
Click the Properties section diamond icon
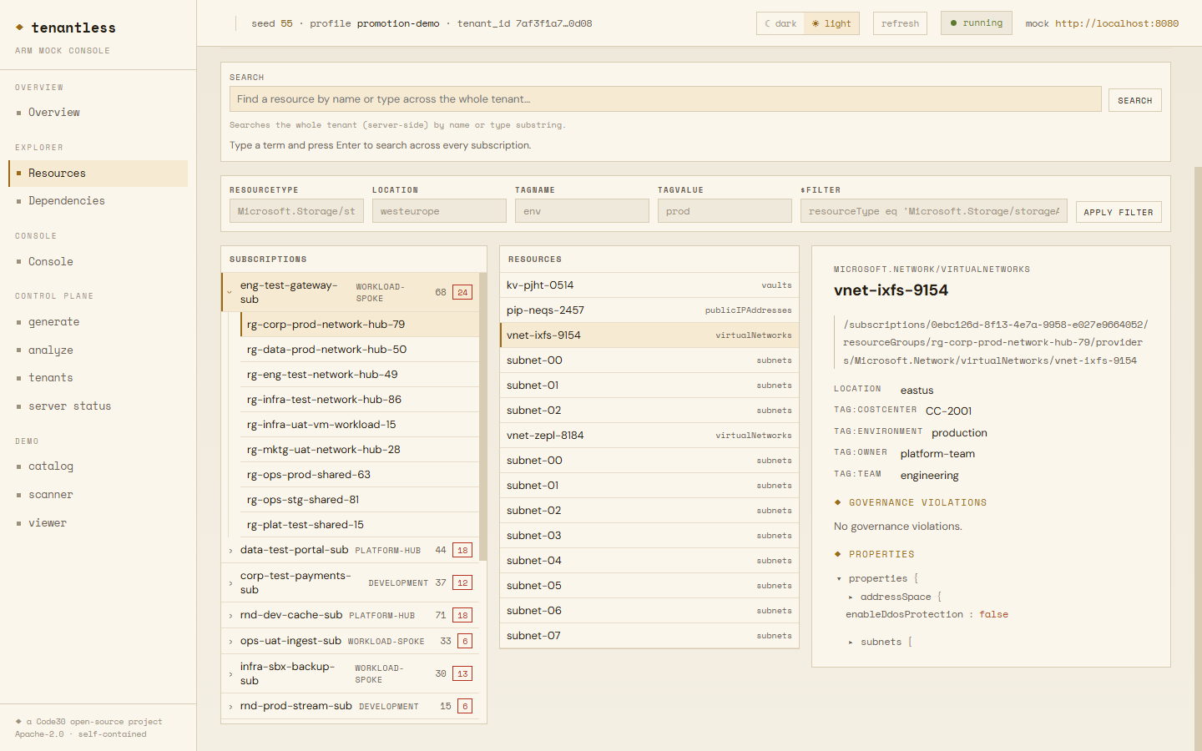tap(837, 554)
